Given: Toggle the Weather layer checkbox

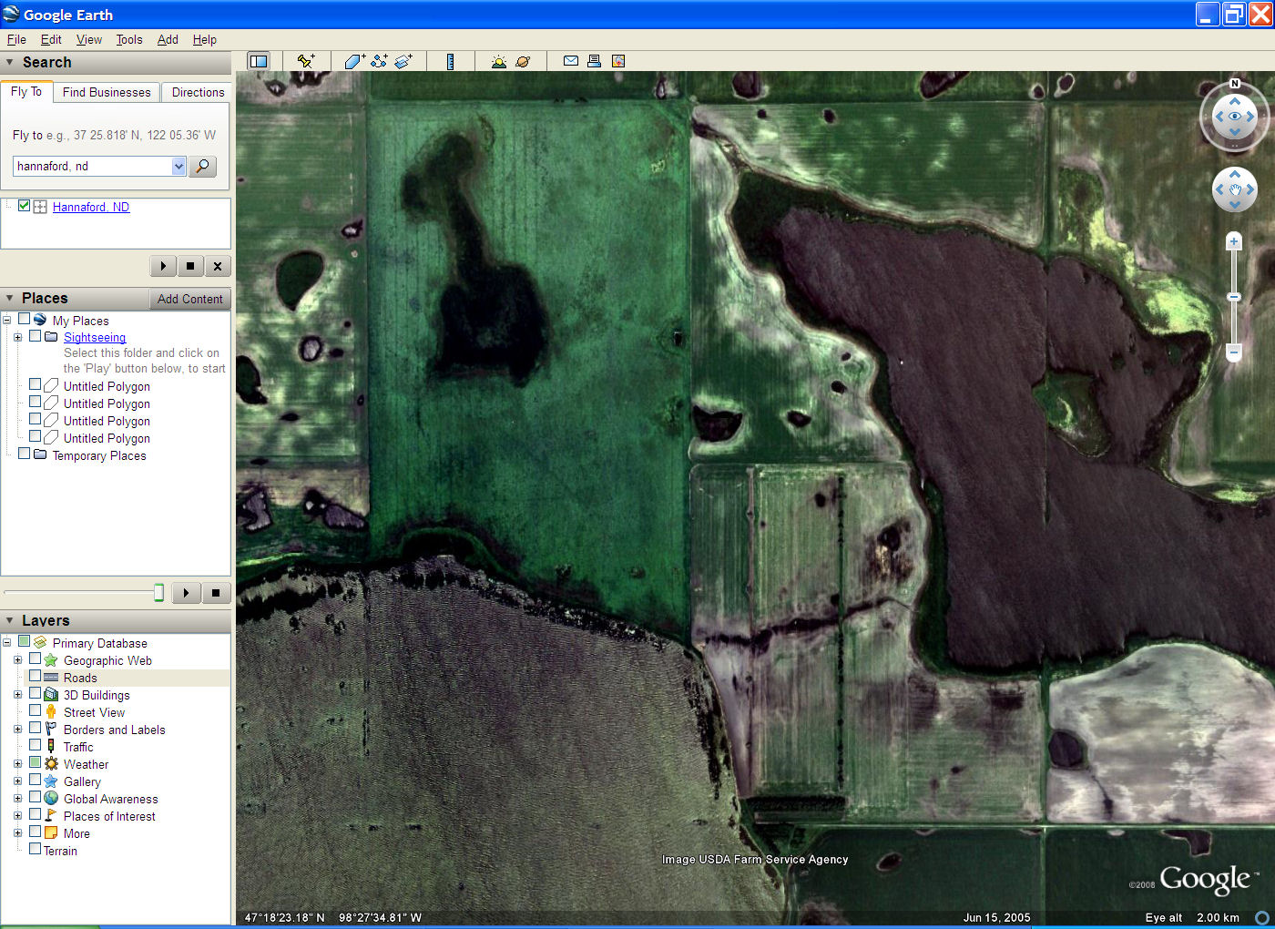Looking at the screenshot, I should [36, 762].
